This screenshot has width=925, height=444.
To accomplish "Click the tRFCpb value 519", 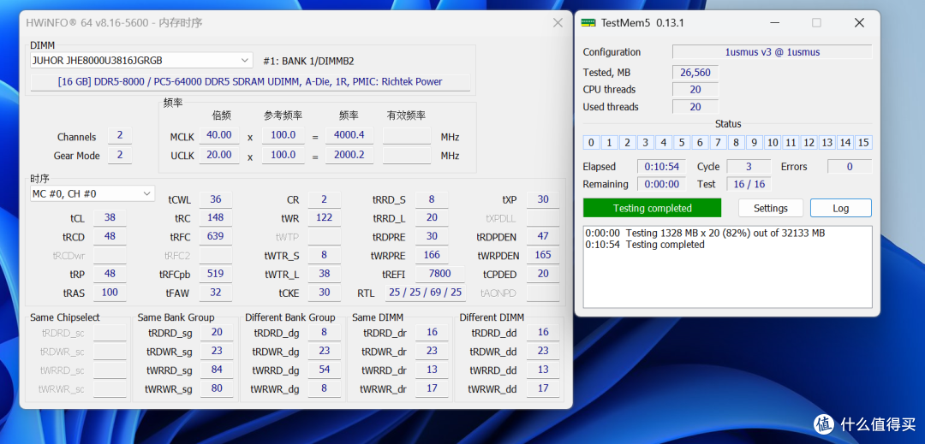I will point(215,273).
